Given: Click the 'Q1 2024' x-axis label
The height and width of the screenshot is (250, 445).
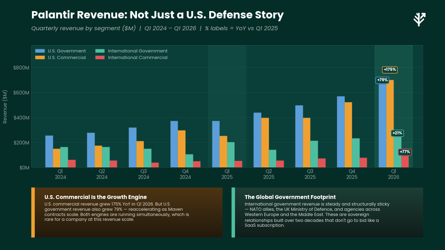Looking at the screenshot, I should click(x=60, y=174).
